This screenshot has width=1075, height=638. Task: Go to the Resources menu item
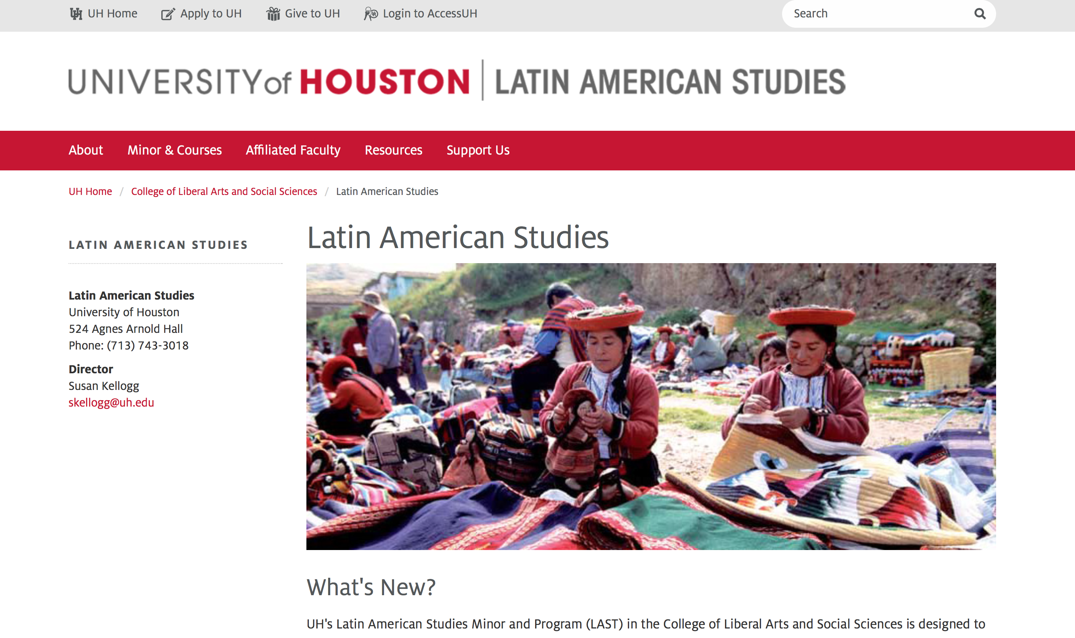(393, 150)
